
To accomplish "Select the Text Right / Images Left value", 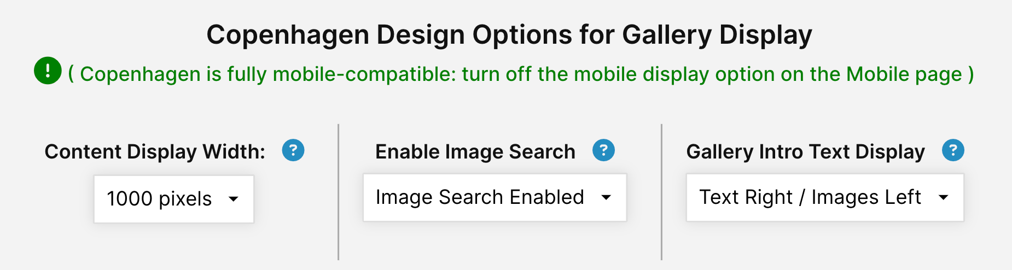I will click(x=810, y=197).
